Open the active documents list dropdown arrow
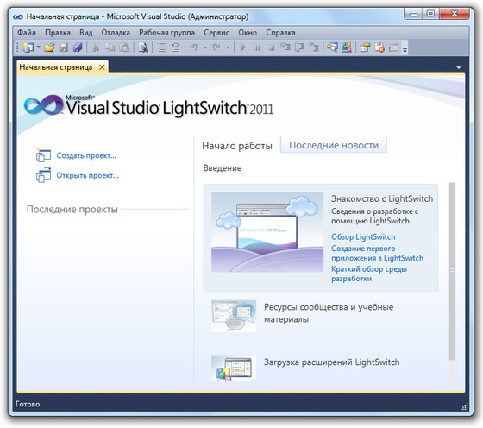The width and height of the screenshot is (483, 428). point(459,67)
